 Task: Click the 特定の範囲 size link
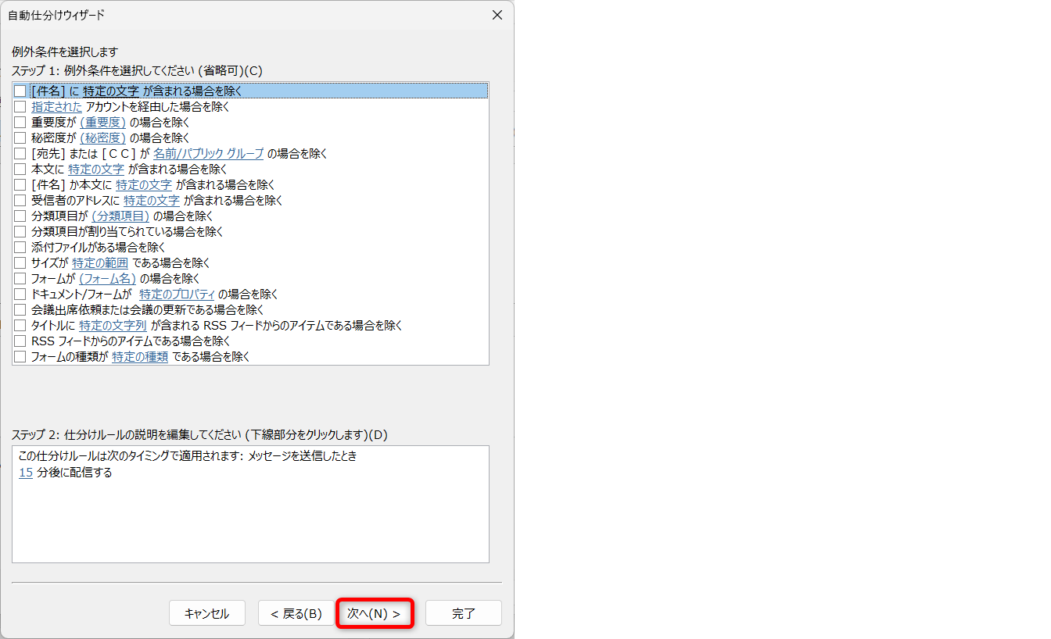[x=99, y=262]
